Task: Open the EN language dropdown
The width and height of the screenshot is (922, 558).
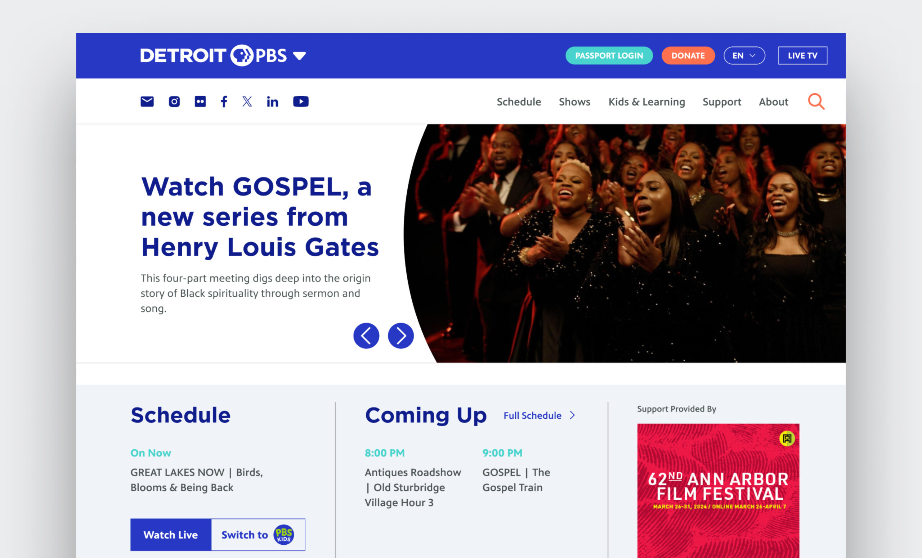Action: pyautogui.click(x=744, y=55)
